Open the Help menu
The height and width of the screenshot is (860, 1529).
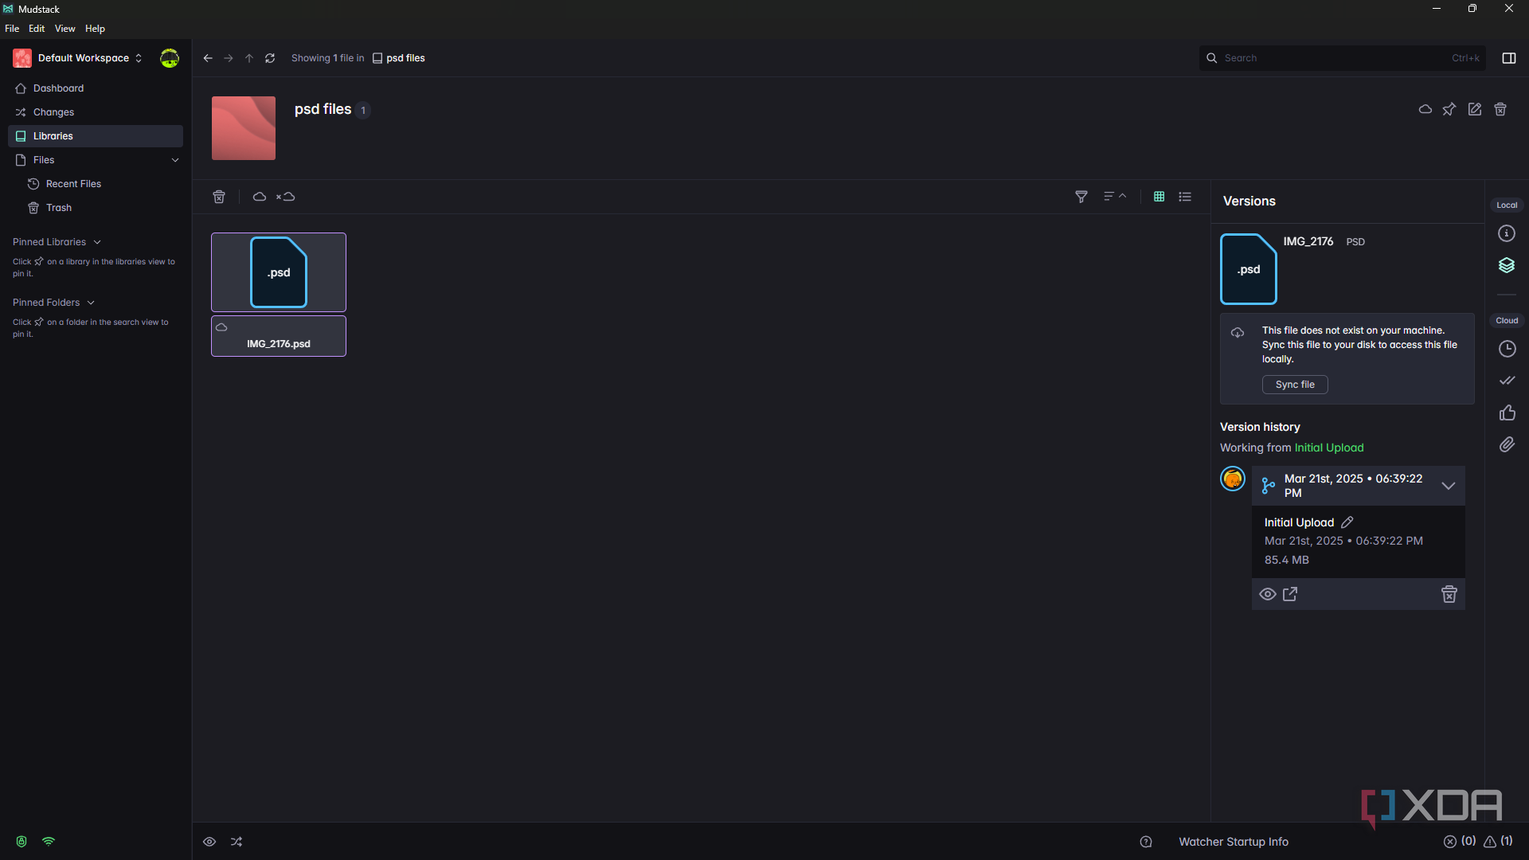(x=95, y=29)
